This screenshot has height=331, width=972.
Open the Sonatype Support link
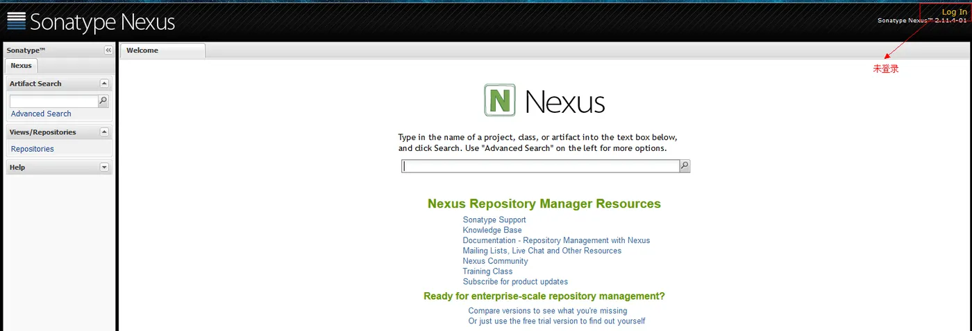tap(494, 220)
